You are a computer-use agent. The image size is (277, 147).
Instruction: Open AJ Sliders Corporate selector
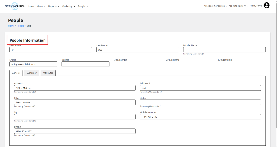215,6
